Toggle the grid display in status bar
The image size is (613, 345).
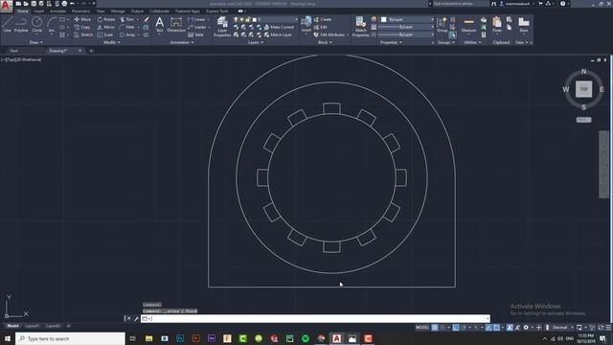435,328
